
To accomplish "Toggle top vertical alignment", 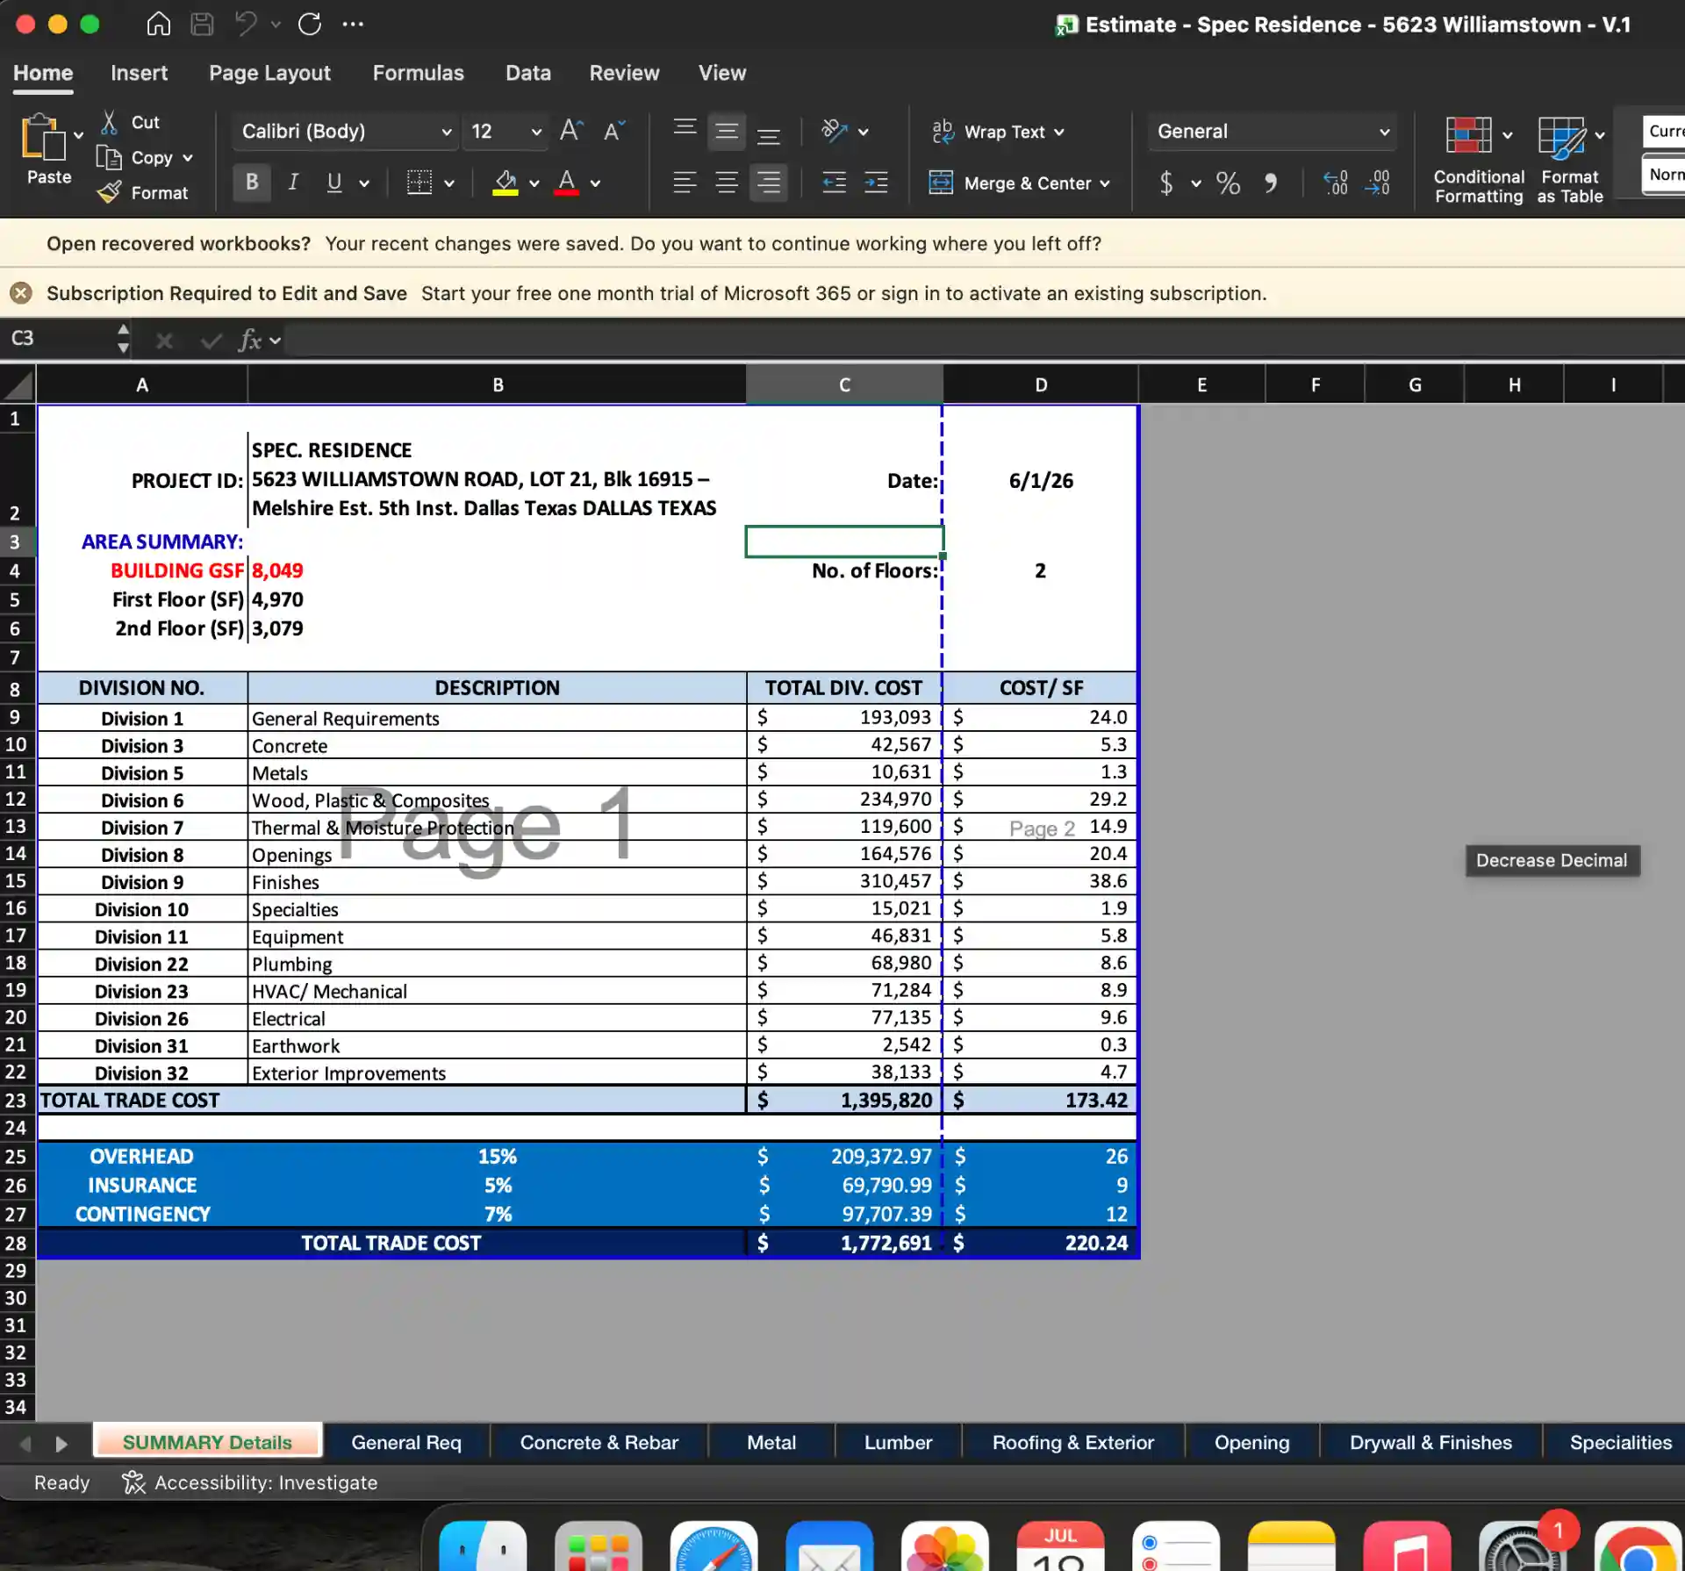I will [685, 131].
